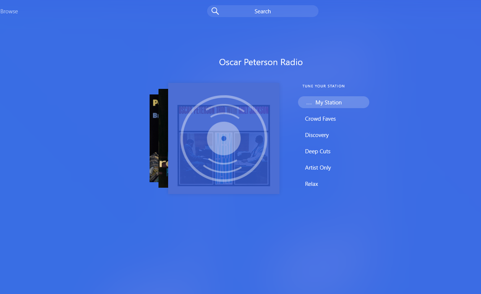Switch station to Crowd Faves
481x294 pixels.
click(x=320, y=119)
